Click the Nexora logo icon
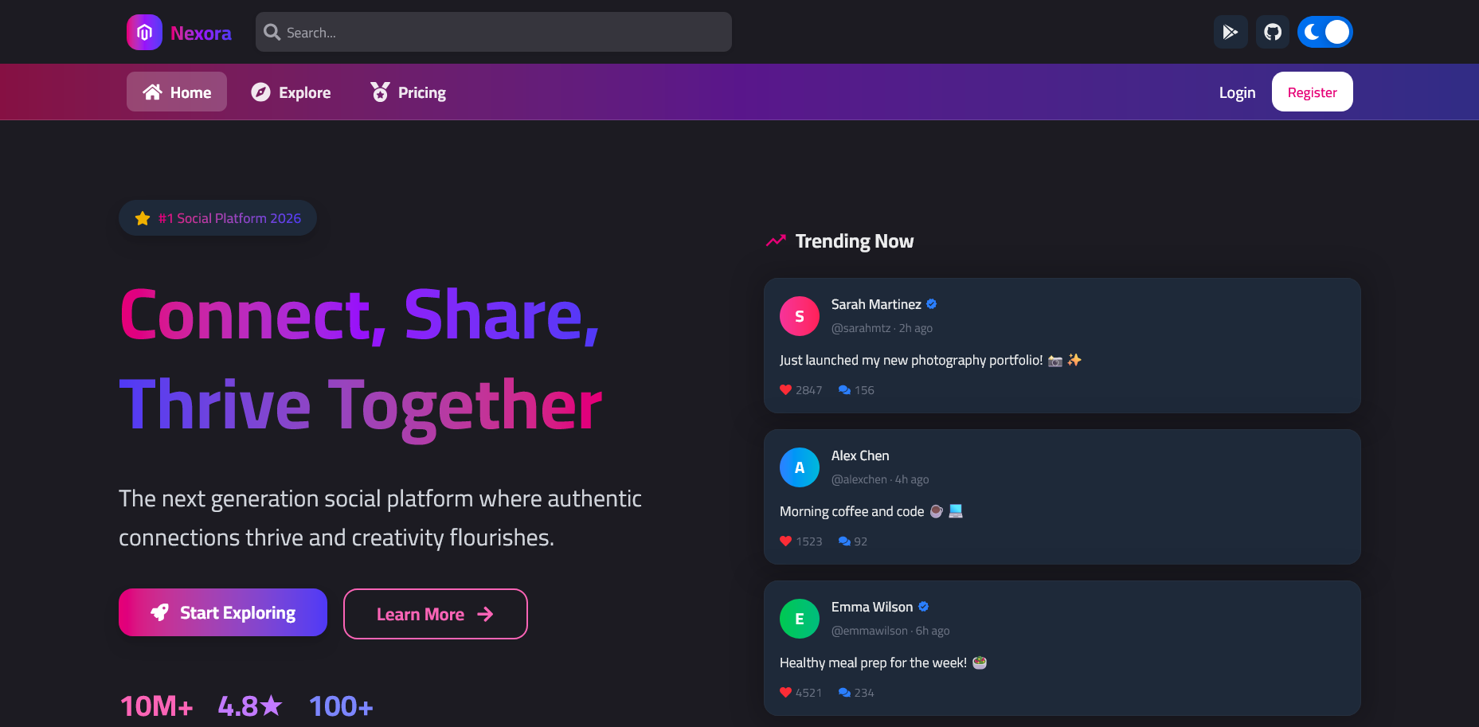The width and height of the screenshot is (1479, 727). [144, 33]
